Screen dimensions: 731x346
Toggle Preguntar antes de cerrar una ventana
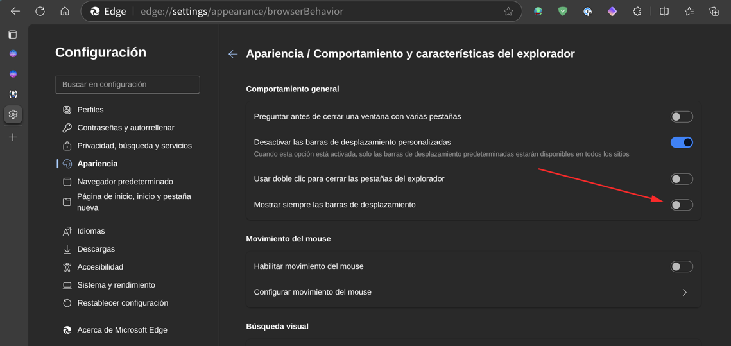(682, 117)
